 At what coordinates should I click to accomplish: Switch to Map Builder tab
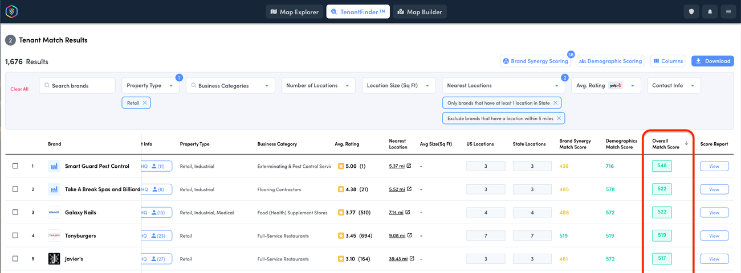tap(420, 11)
